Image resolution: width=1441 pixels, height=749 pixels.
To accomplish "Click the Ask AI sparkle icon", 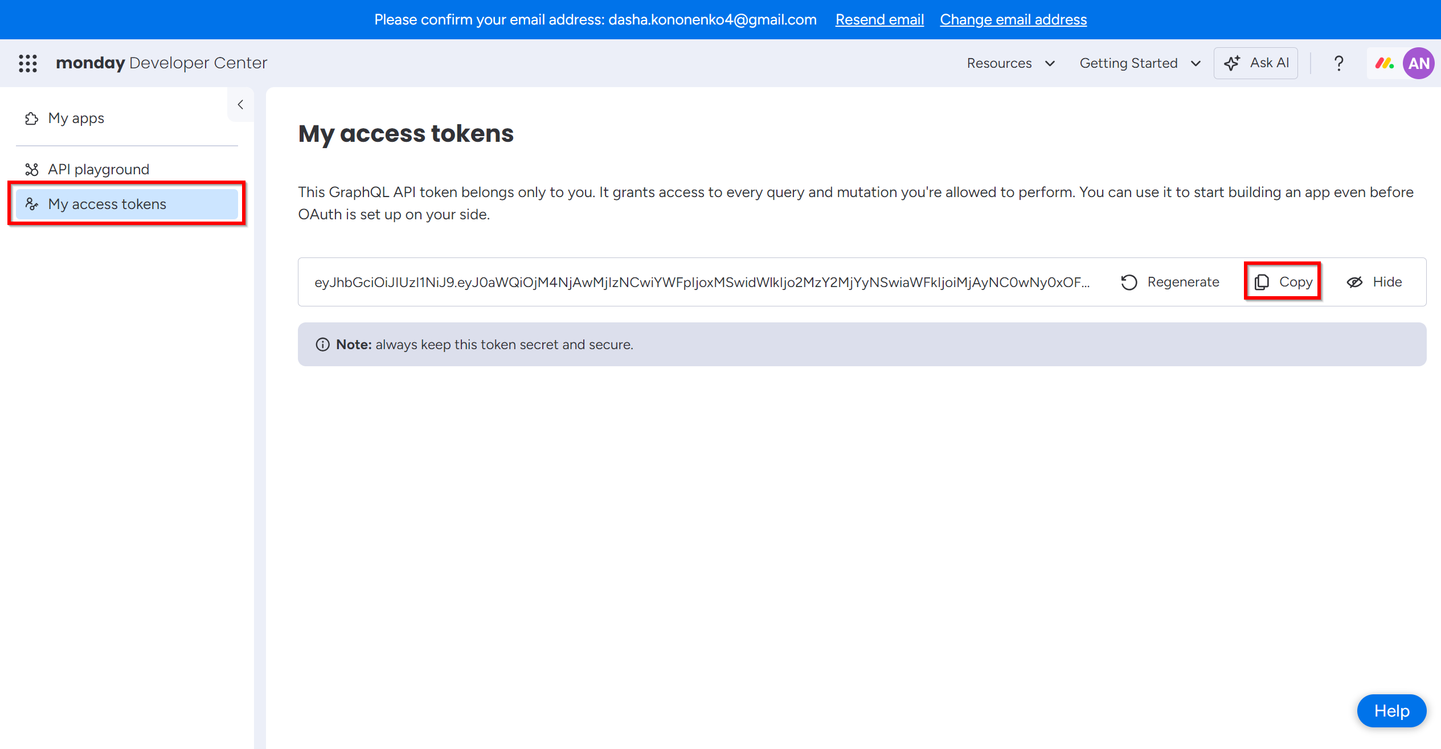I will tap(1232, 63).
